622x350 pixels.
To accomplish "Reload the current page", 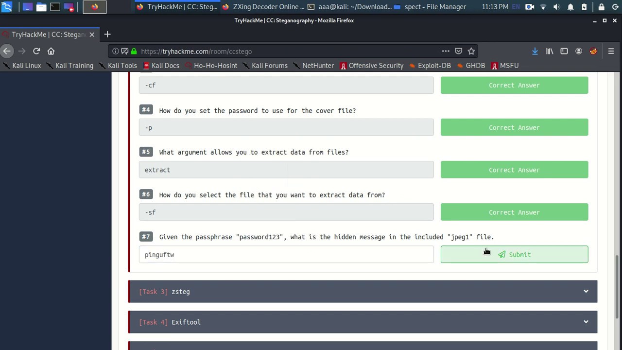I will click(36, 51).
